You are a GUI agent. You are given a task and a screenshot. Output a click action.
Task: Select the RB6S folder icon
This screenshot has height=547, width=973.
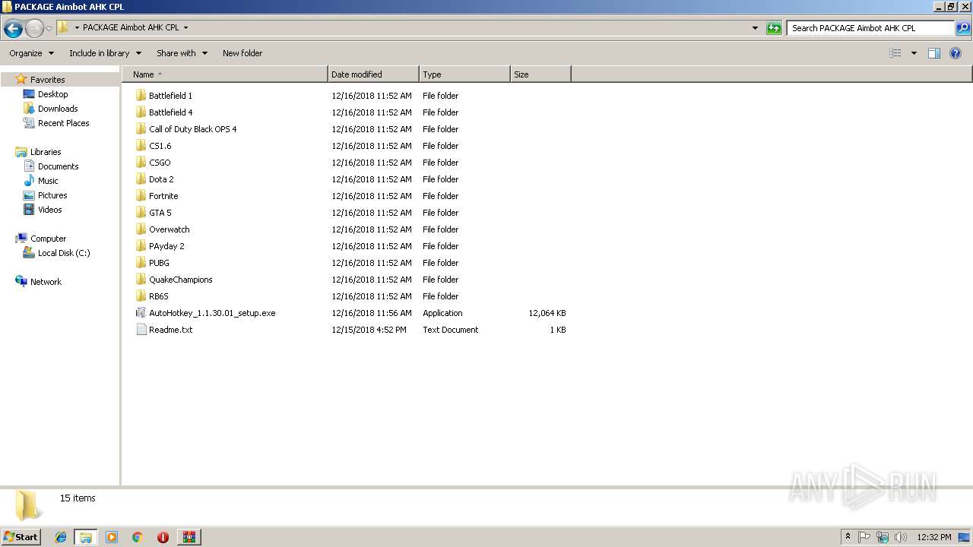point(141,296)
